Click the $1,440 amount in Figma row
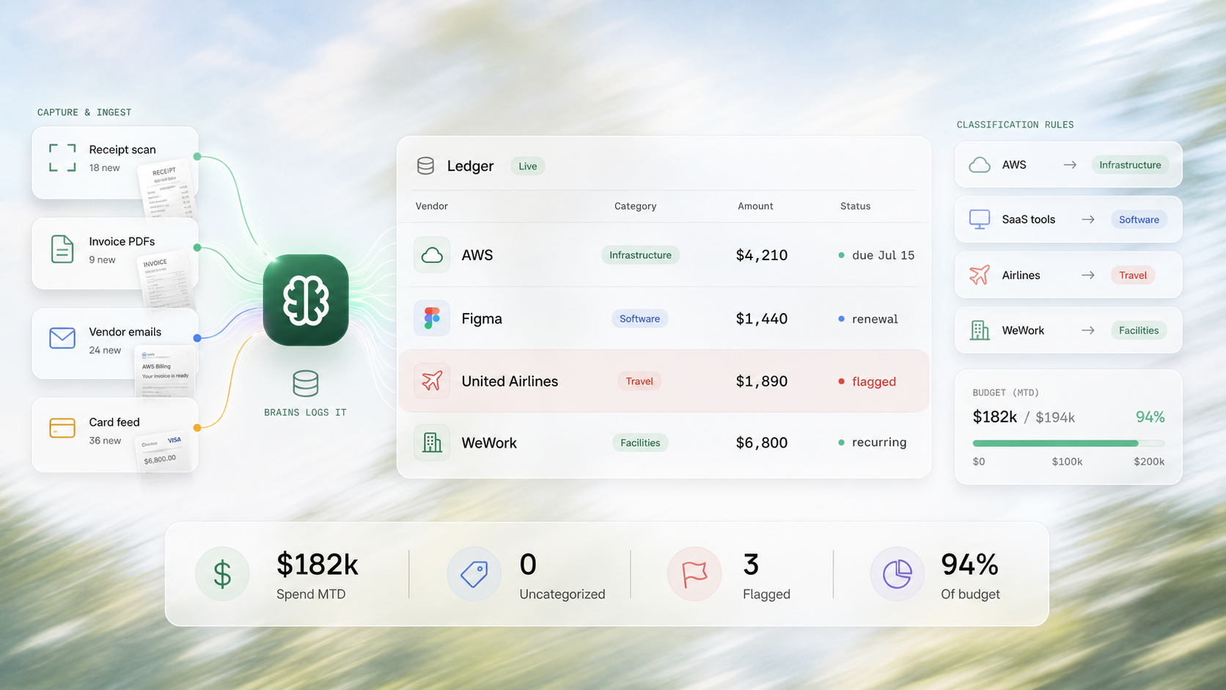 point(762,318)
